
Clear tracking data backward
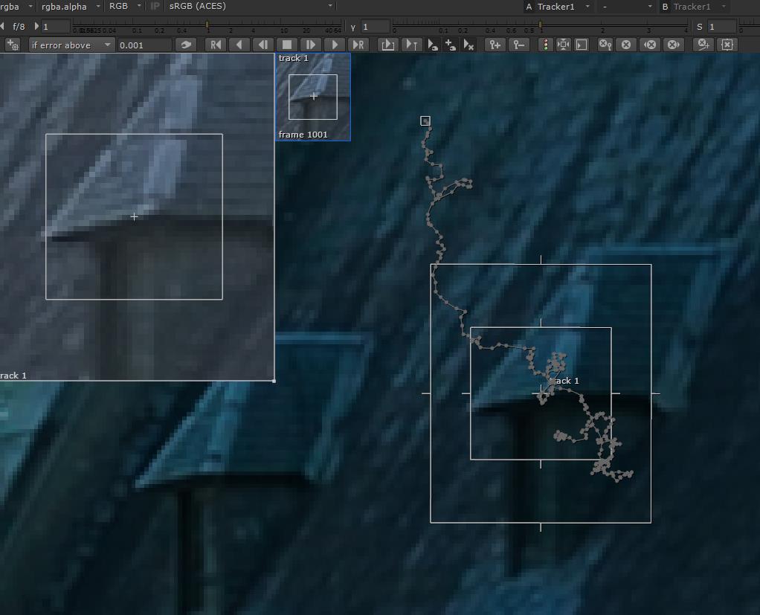(x=650, y=45)
